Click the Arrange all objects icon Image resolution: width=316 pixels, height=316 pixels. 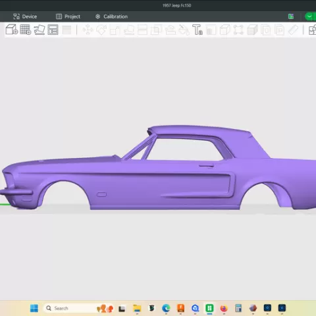click(53, 30)
